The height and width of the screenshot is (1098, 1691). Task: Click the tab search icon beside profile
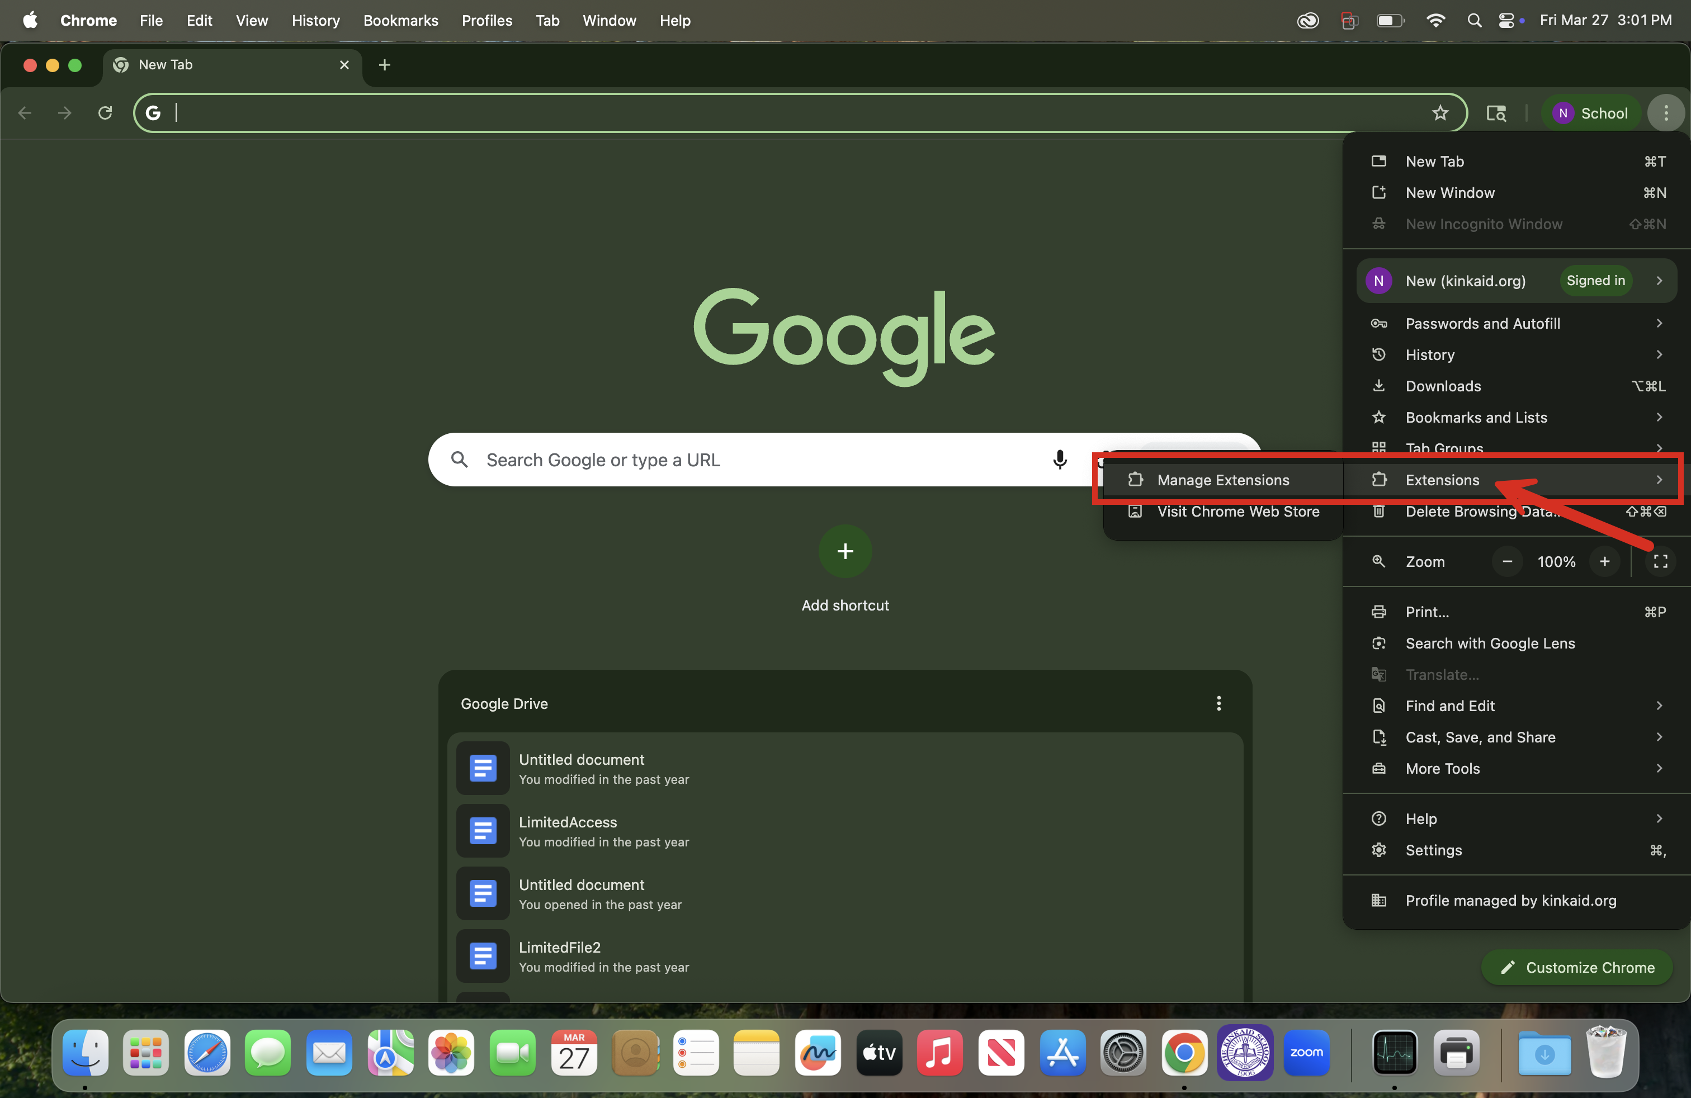coord(1496,113)
